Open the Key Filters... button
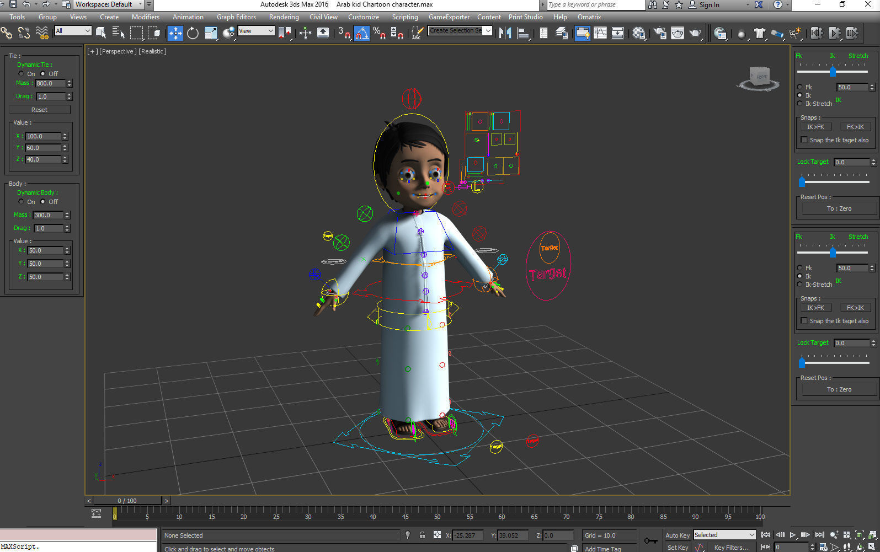The width and height of the screenshot is (880, 552). point(731,548)
